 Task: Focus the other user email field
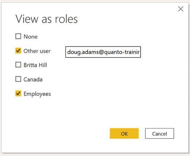[x=103, y=52]
